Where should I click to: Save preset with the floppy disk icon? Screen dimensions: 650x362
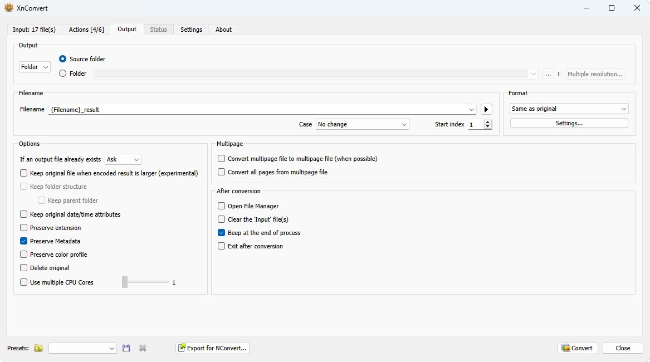(x=126, y=348)
